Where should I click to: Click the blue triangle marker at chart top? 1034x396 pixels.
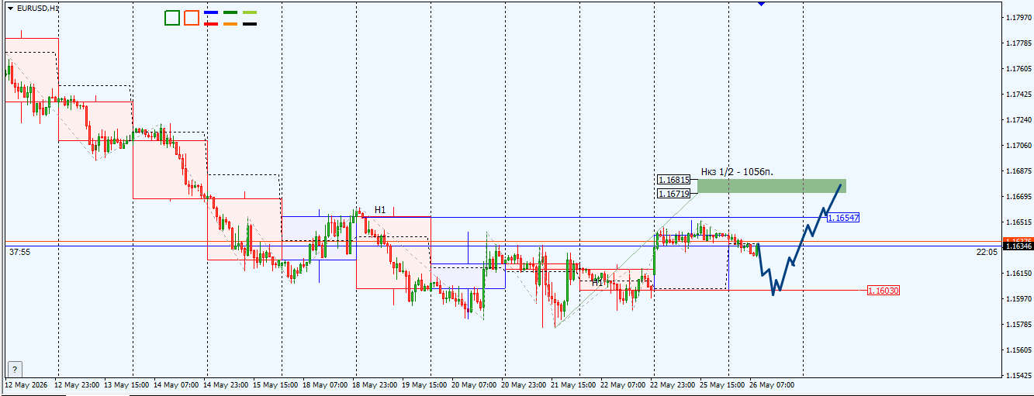pyautogui.click(x=761, y=4)
